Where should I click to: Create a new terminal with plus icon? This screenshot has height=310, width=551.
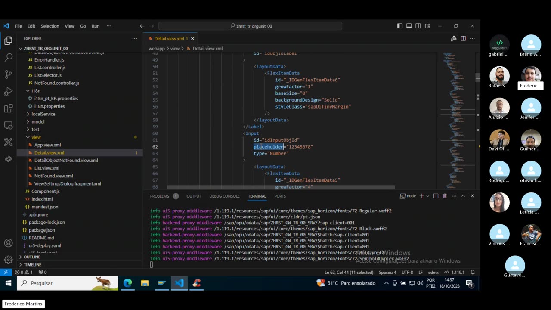tap(422, 196)
